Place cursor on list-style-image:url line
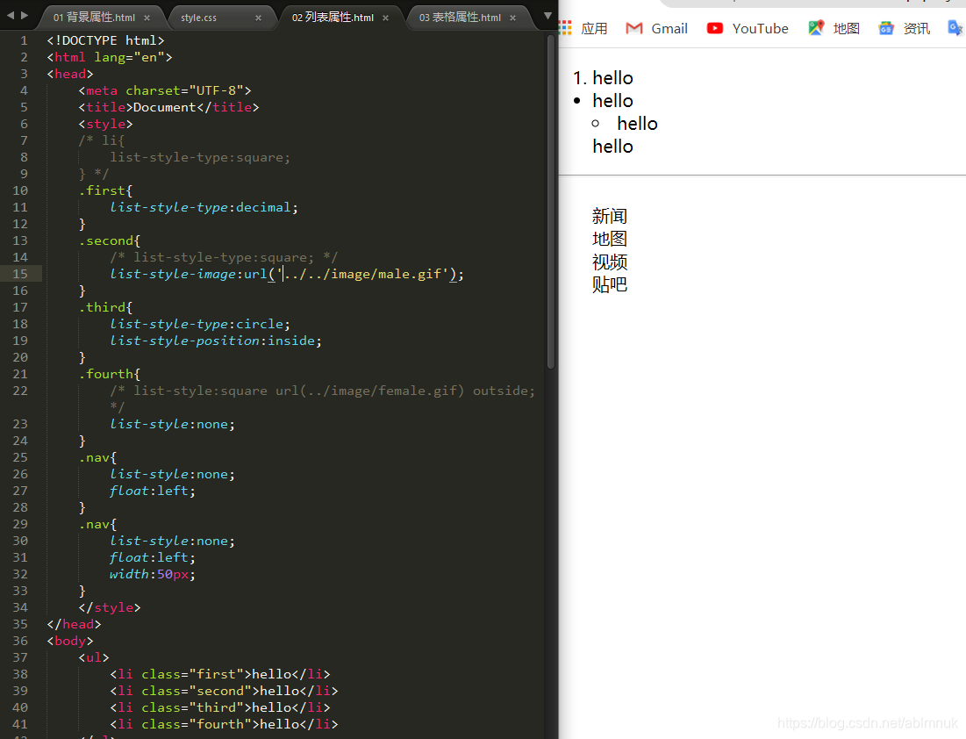Screen dimensions: 966x739 pyautogui.click(x=287, y=274)
